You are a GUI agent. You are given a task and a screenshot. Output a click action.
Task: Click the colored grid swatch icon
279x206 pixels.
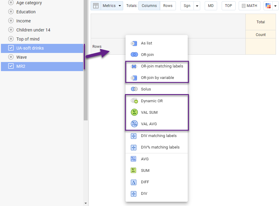[x=268, y=6]
